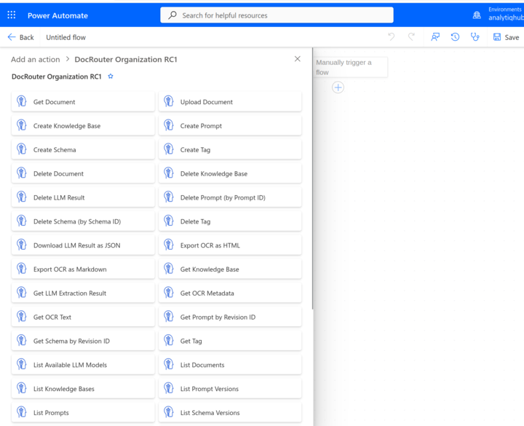Select List Prompt Versions action
Viewport: 524px width, 426px height.
[x=230, y=389]
